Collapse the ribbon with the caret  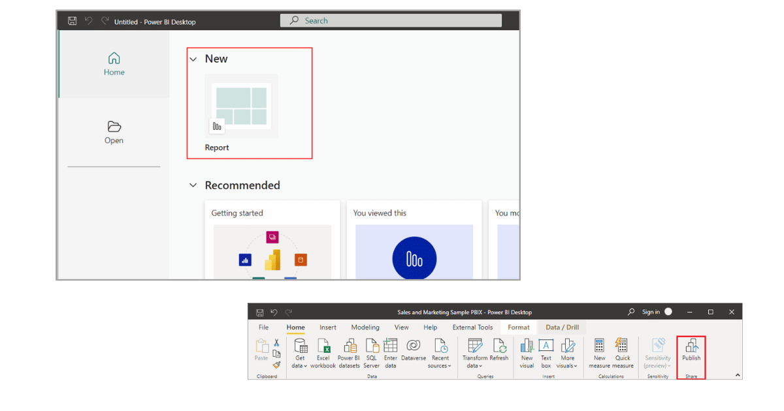(x=738, y=375)
